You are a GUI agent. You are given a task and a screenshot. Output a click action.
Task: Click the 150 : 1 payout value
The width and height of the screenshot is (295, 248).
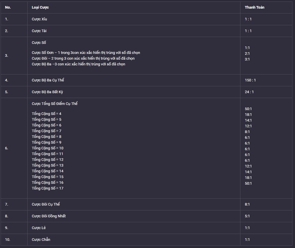[250, 80]
